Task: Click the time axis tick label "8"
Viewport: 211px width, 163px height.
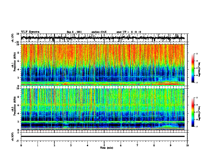Action: [154, 145]
